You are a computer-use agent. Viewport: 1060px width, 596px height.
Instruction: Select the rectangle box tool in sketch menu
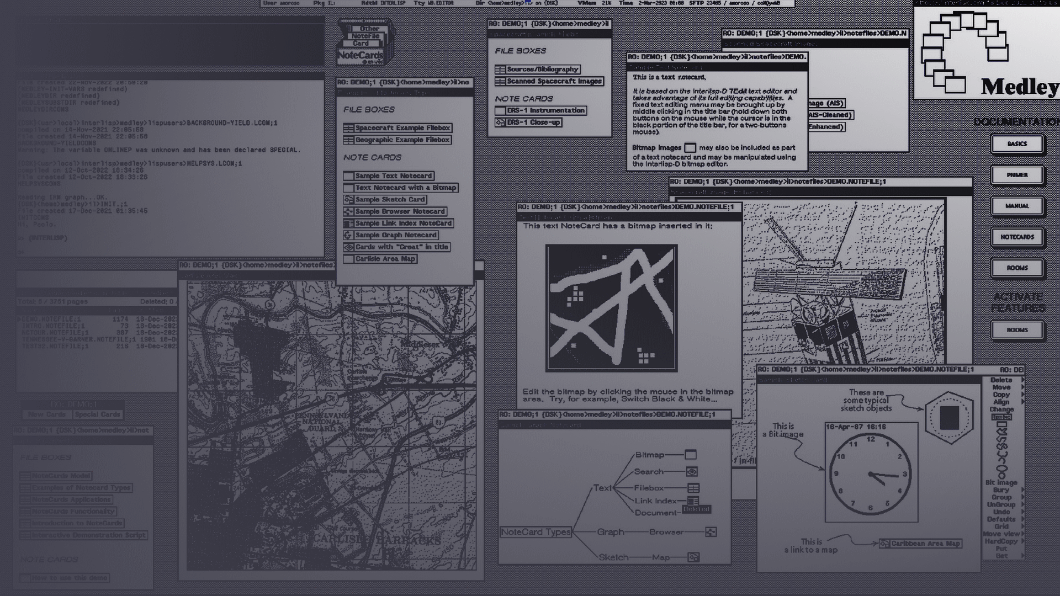click(x=1001, y=424)
